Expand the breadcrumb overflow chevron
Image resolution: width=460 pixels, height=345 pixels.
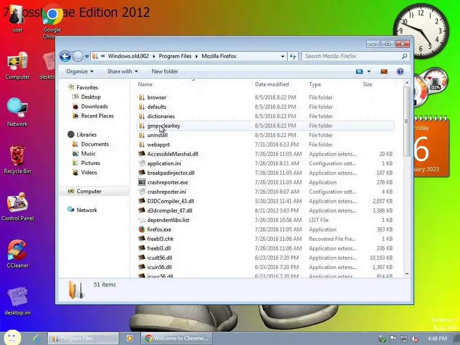tap(103, 56)
